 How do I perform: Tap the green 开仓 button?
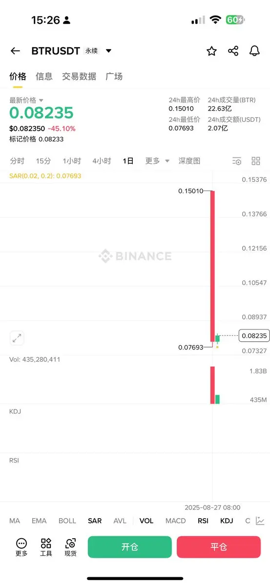[x=130, y=547]
